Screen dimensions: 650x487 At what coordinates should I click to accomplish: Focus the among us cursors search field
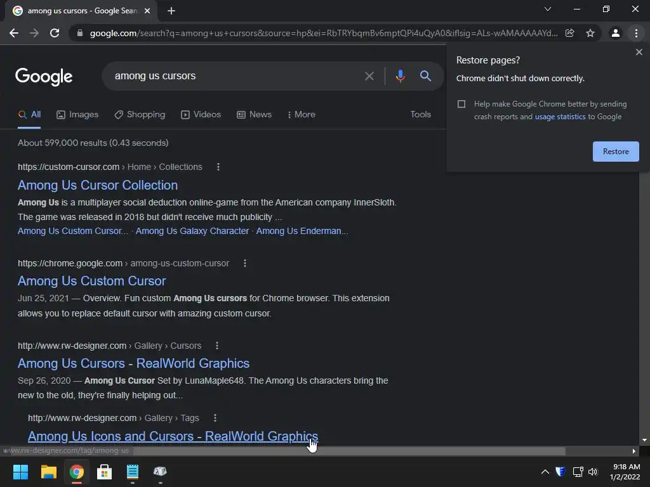pos(232,76)
